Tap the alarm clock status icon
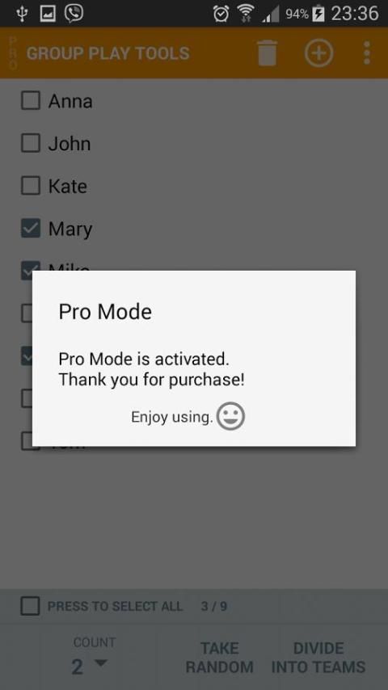 pos(221,14)
